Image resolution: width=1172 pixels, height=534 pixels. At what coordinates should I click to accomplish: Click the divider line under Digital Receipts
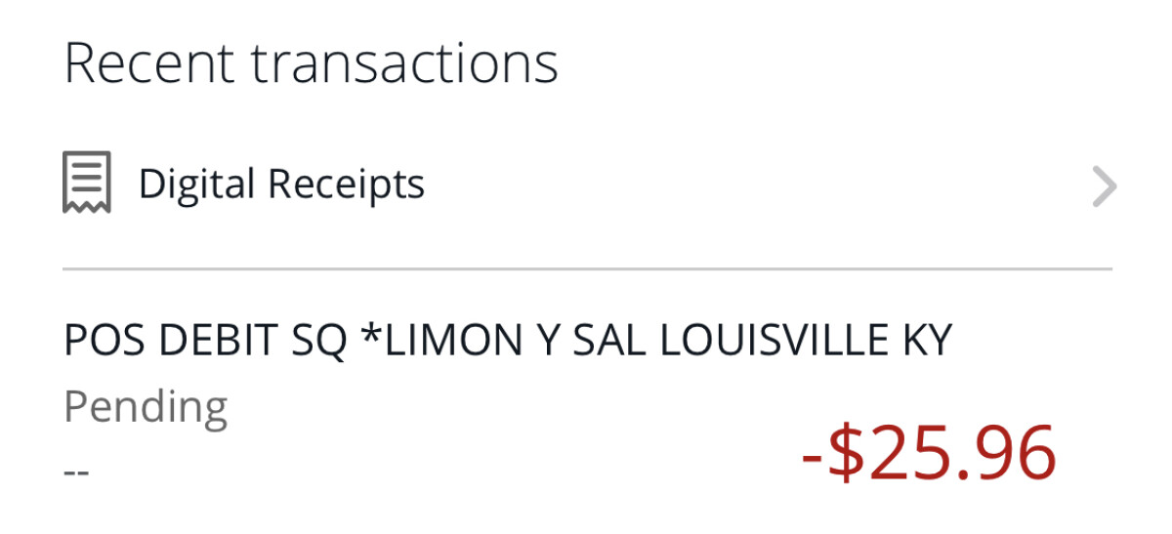pyautogui.click(x=586, y=268)
